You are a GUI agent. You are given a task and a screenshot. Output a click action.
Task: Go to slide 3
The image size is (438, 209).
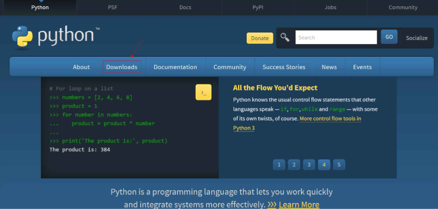(309, 165)
